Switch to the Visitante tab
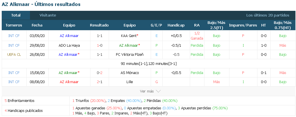The width and height of the screenshot is (296, 117). [x=48, y=15]
